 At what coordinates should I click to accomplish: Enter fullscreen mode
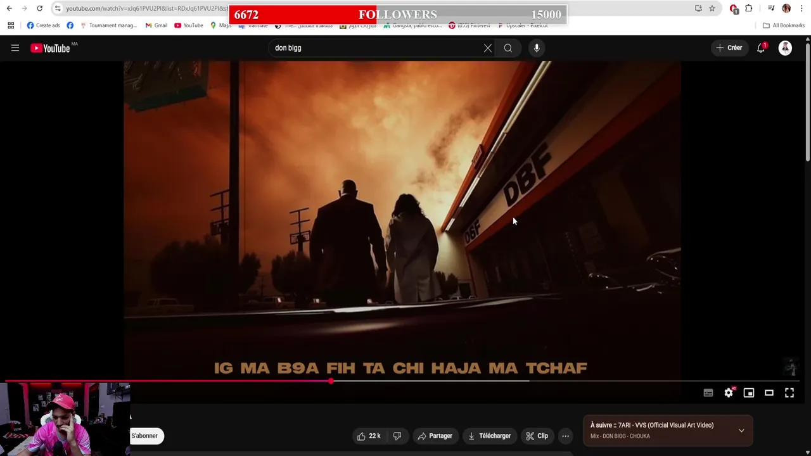click(x=789, y=393)
